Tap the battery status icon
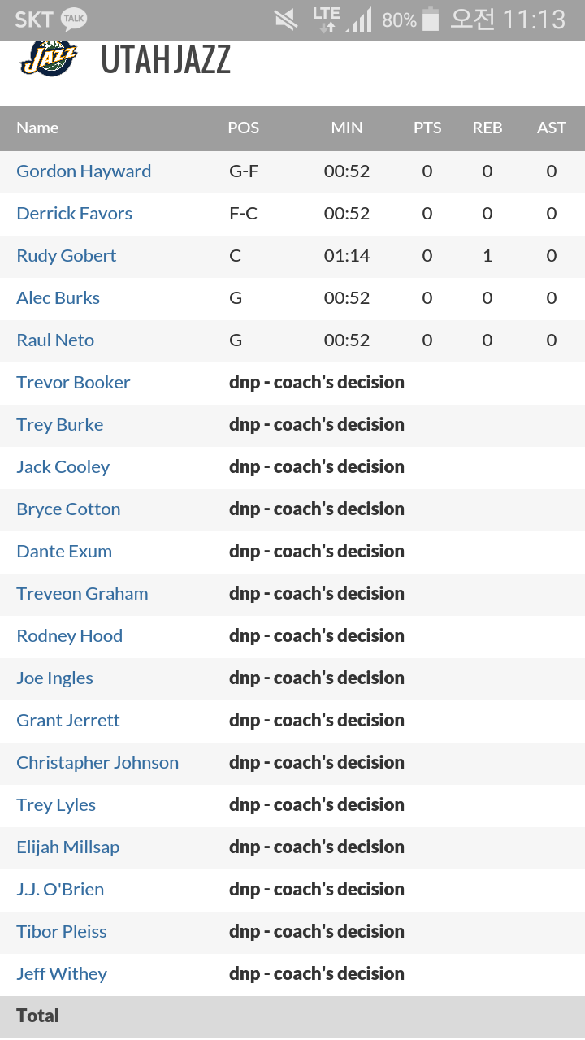Screen dimensions: 585x1040 [x=431, y=19]
